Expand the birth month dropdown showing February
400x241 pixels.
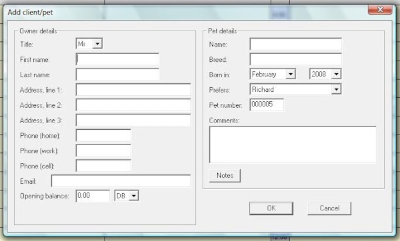(273, 74)
